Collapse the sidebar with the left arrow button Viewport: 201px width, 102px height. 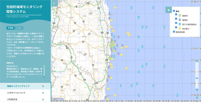tap(55, 3)
